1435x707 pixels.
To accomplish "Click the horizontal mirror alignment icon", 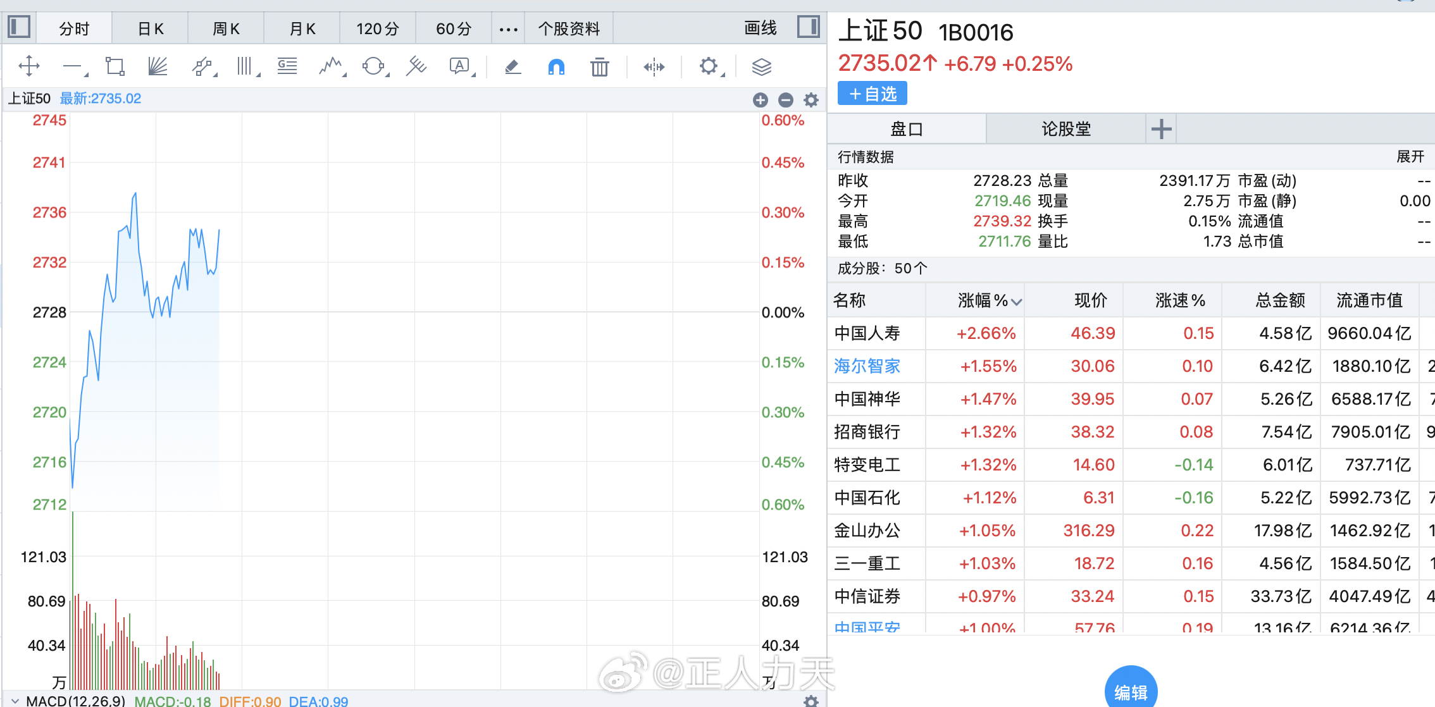I will click(x=654, y=66).
